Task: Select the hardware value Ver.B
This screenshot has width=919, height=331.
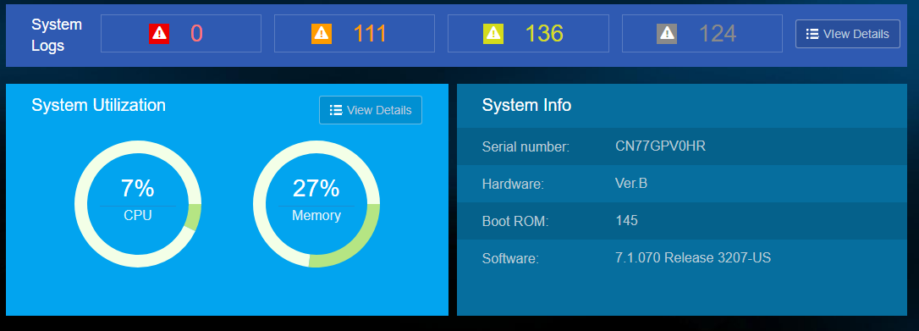Action: click(631, 184)
